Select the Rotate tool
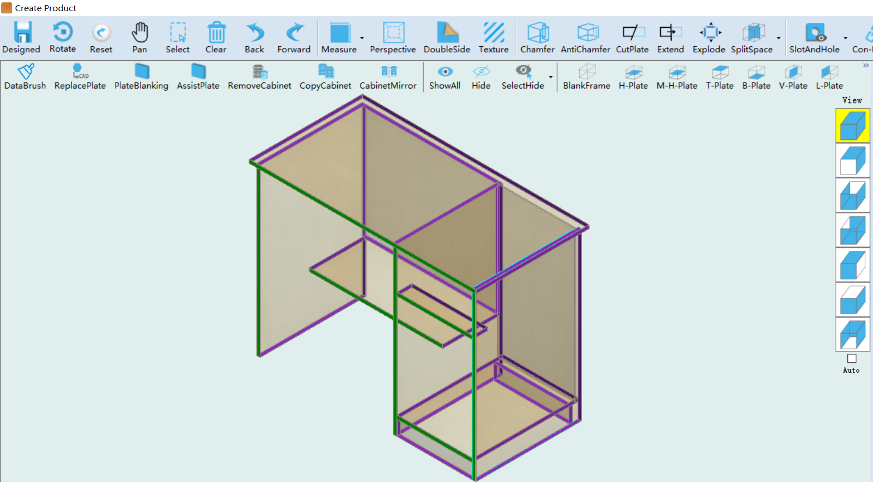 (x=62, y=33)
